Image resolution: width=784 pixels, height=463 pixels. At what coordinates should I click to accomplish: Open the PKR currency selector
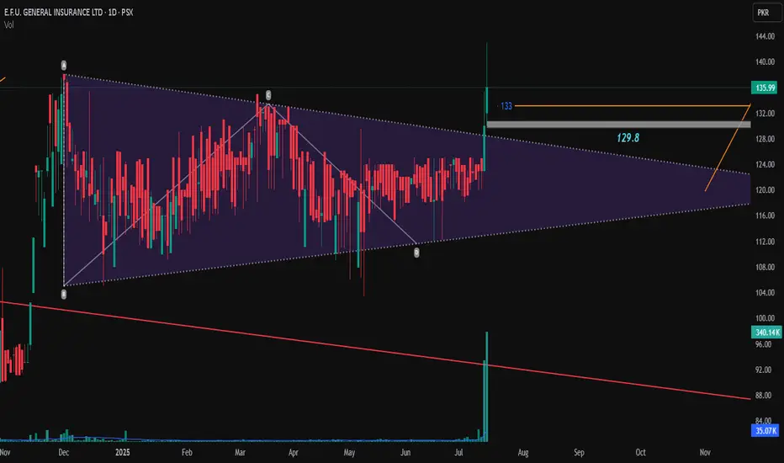click(766, 13)
